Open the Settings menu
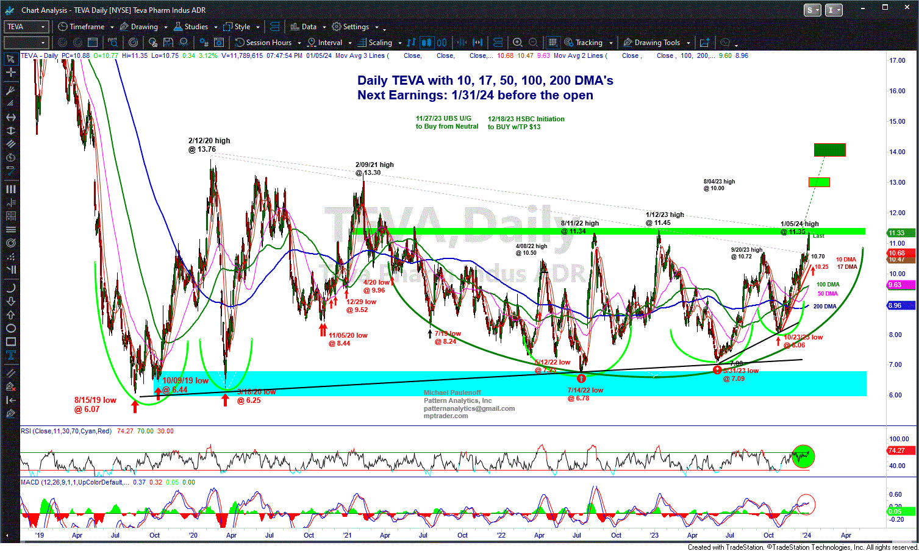This screenshot has width=919, height=551. (351, 27)
